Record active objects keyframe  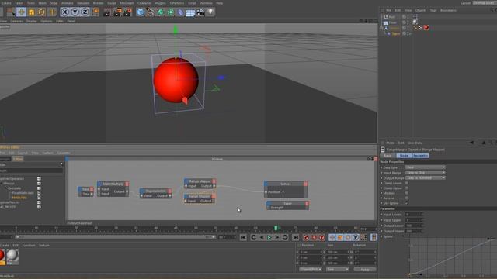(x=306, y=237)
